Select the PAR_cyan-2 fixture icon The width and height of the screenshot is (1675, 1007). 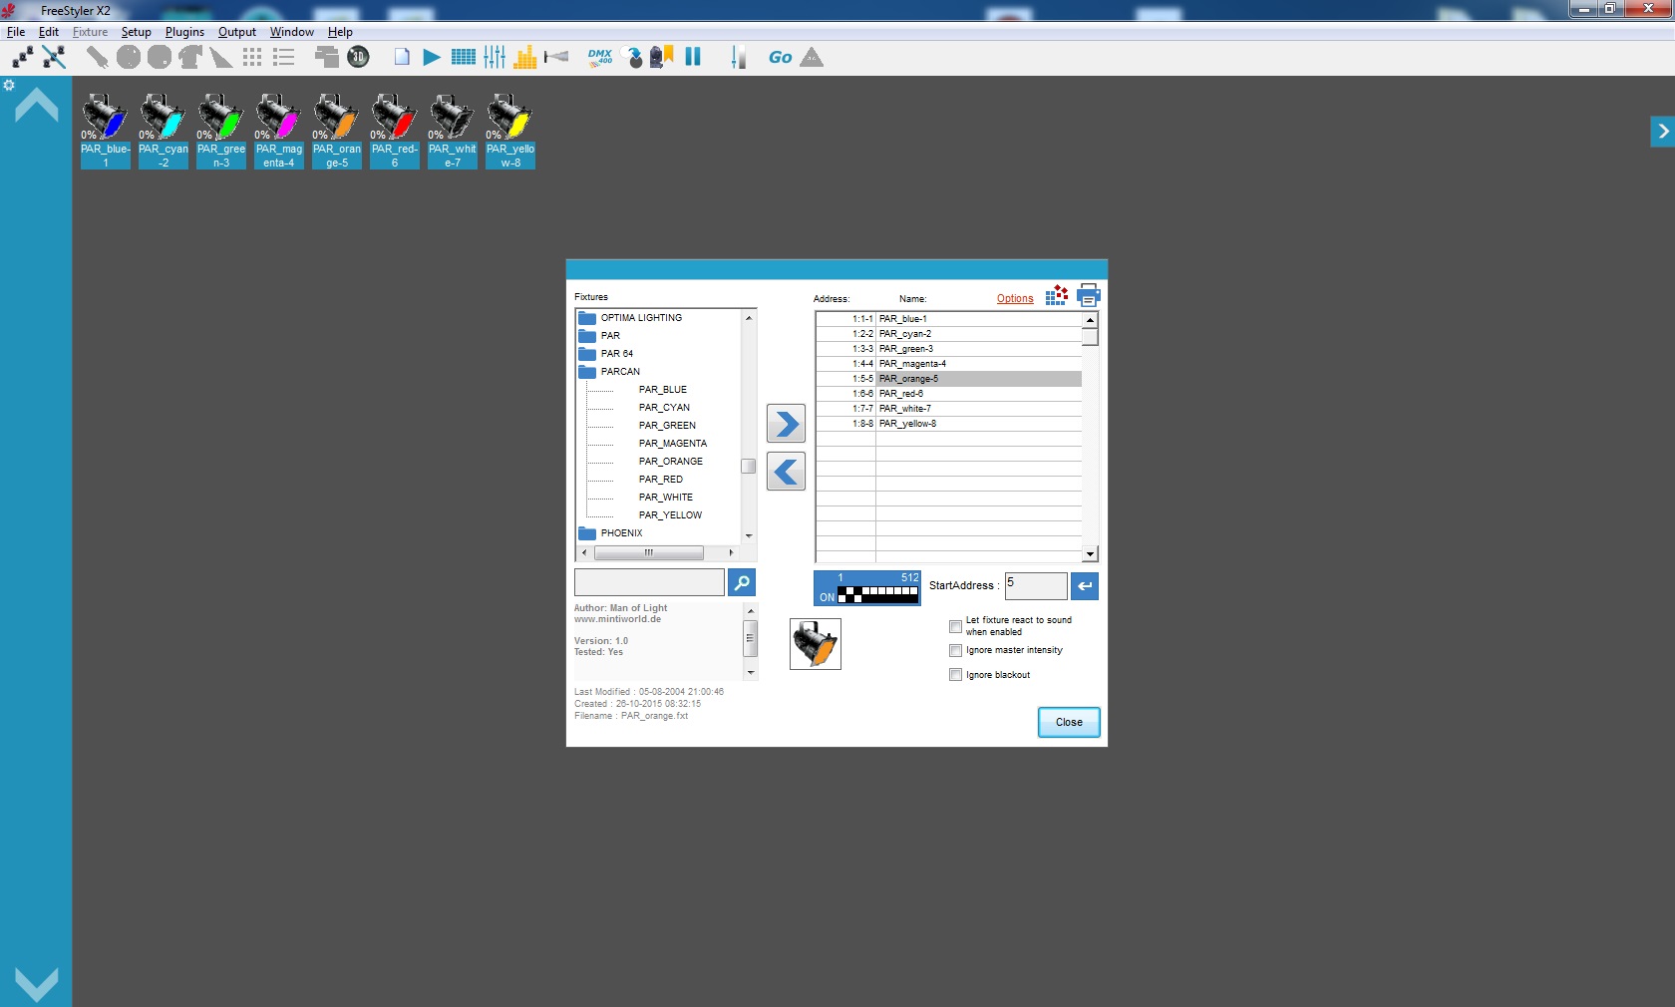164,131
